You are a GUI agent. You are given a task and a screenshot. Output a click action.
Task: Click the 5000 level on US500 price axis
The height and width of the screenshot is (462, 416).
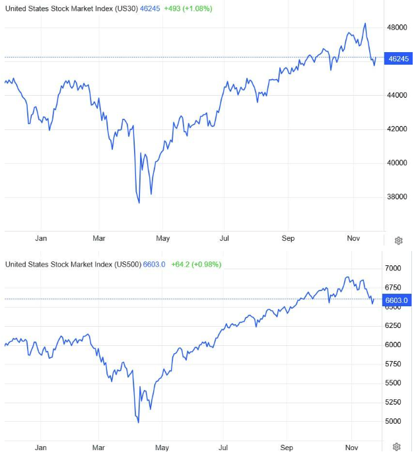[x=394, y=421]
